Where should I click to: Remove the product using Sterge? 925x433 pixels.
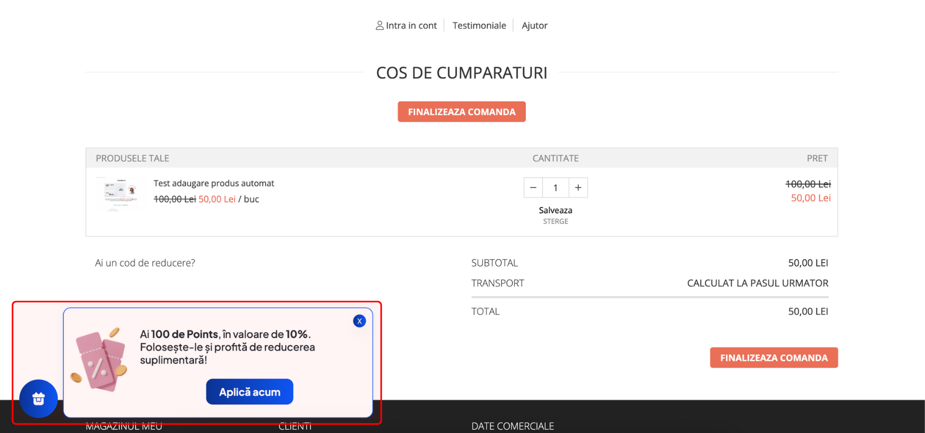(555, 221)
